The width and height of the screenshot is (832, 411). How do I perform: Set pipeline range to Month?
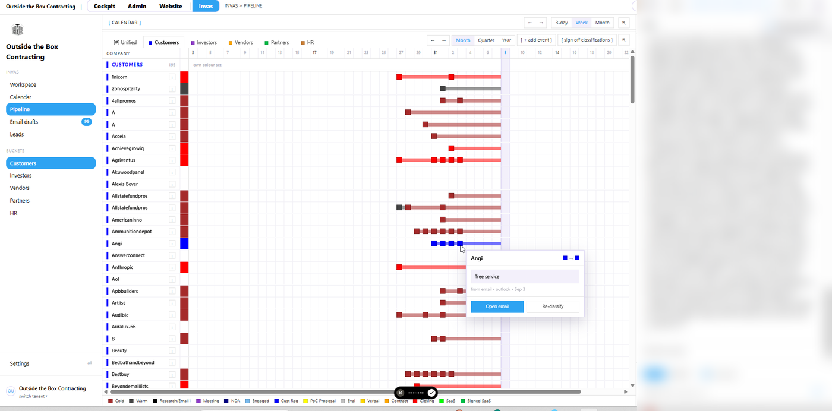[463, 40]
